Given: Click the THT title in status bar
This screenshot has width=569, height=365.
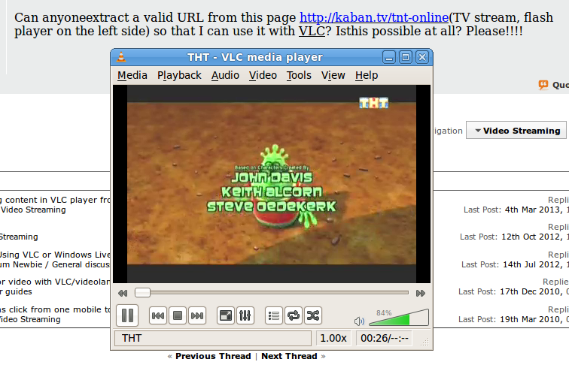Looking at the screenshot, I should [213, 338].
